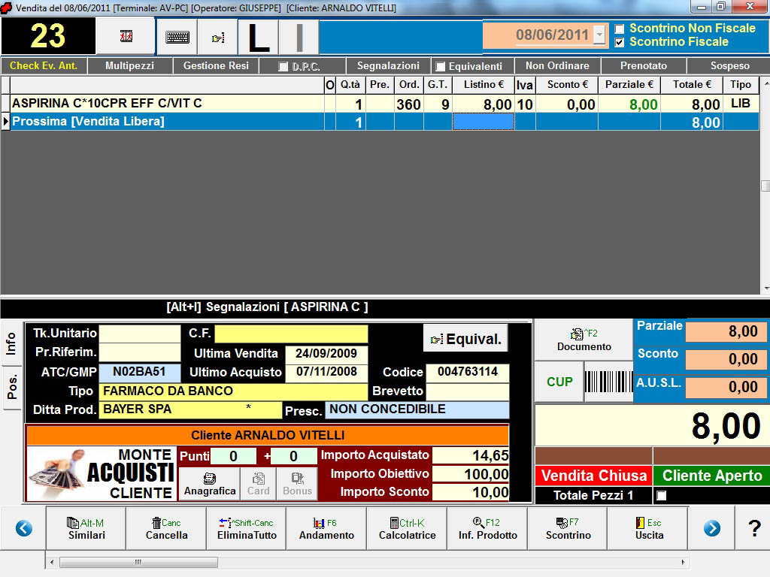Click the barcode scanner icon
770x577 pixels.
[608, 382]
